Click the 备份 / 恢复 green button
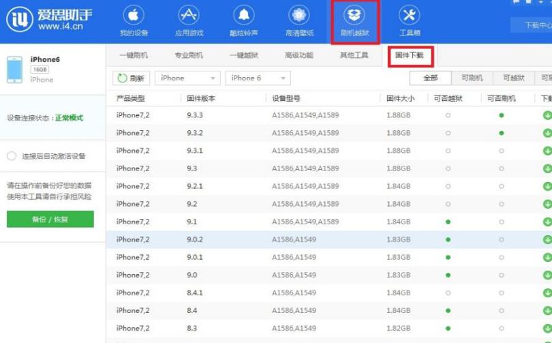Viewport: 552px width, 343px height. 50,219
